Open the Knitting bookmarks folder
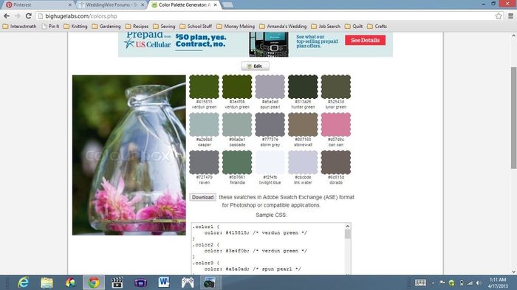The height and width of the screenshot is (290, 517). tap(75, 27)
